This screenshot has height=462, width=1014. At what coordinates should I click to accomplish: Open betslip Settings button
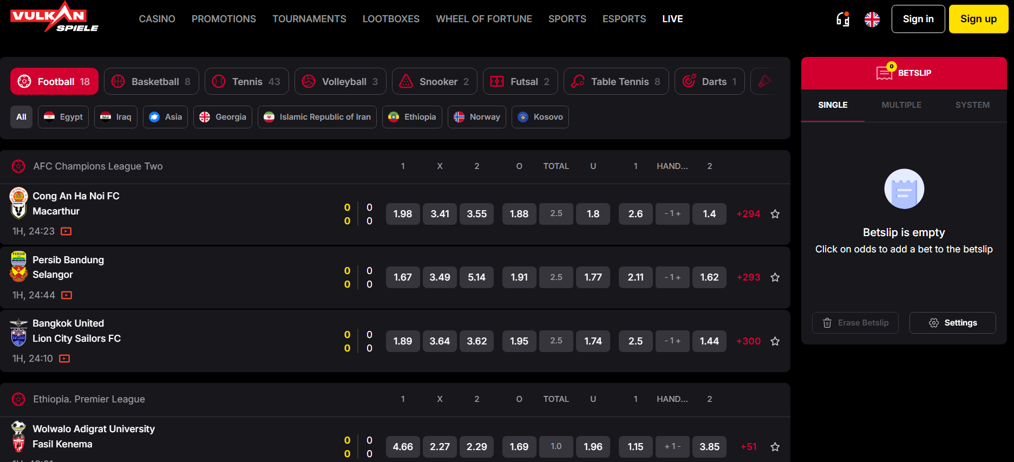[x=952, y=323]
